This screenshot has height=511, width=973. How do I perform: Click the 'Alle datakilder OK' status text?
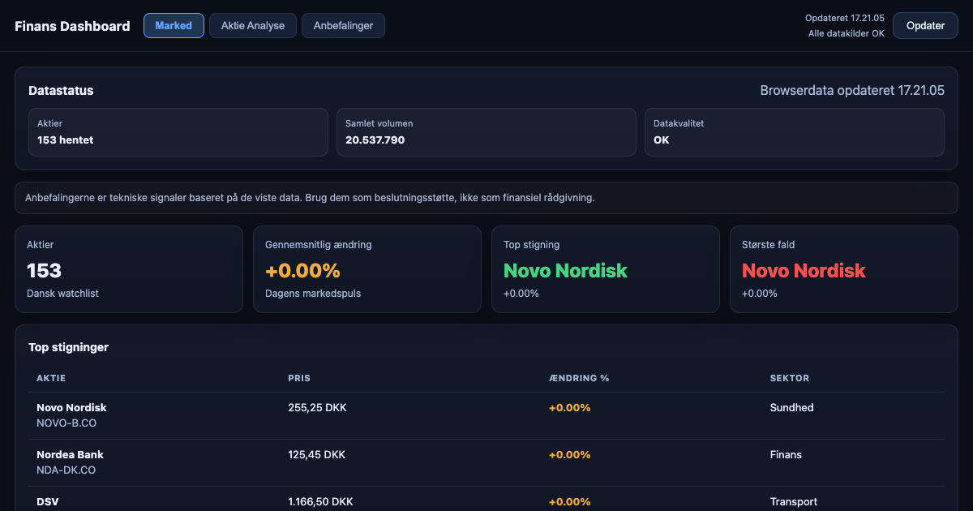point(846,33)
